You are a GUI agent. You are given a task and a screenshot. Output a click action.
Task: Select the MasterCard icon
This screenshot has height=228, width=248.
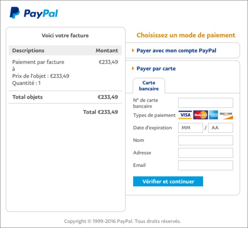201,115
